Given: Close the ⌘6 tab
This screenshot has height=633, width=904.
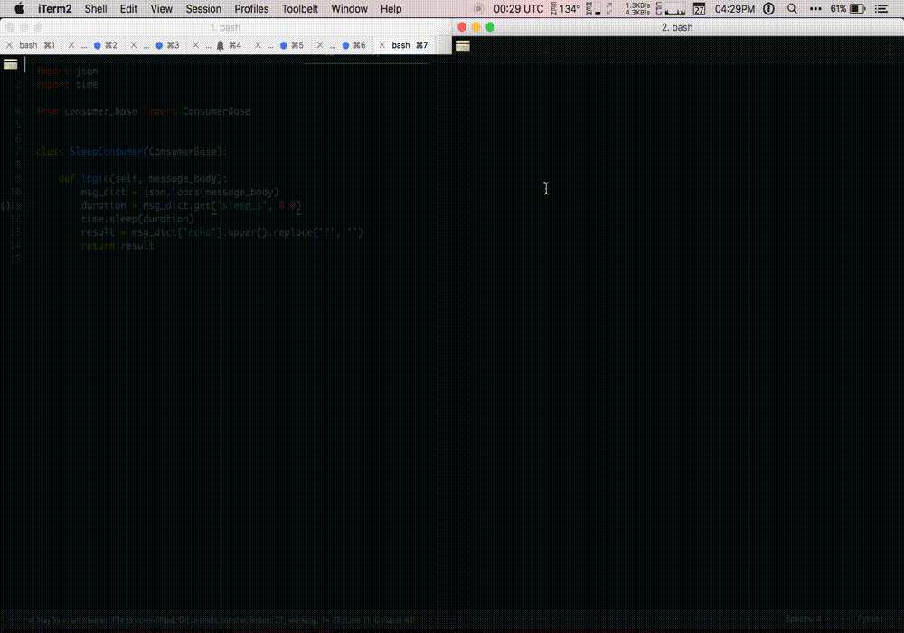Looking at the screenshot, I should [x=320, y=45].
